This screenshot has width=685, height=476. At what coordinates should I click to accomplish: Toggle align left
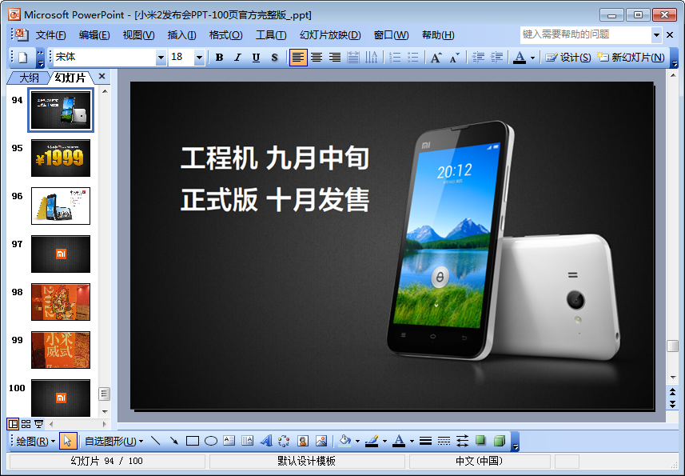pyautogui.click(x=298, y=58)
